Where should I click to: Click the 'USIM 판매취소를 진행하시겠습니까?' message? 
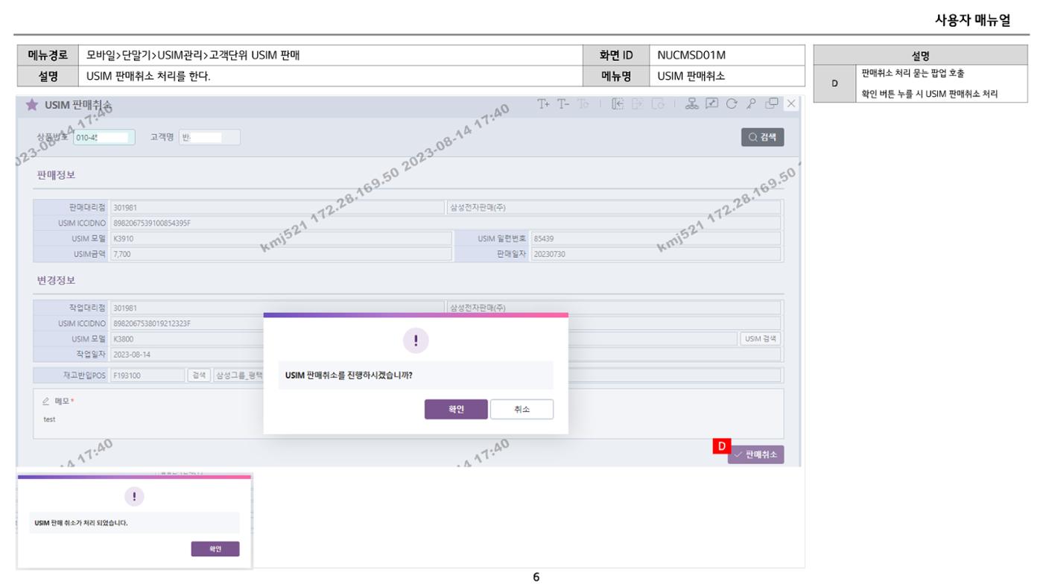(349, 375)
